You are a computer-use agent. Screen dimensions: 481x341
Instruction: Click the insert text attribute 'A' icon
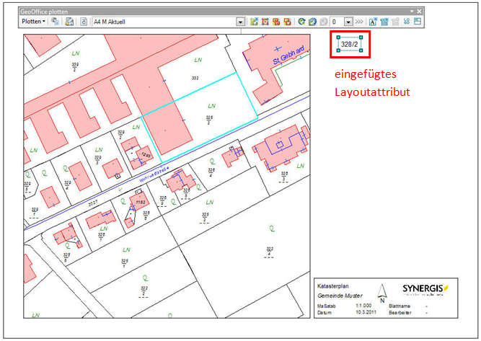(373, 22)
